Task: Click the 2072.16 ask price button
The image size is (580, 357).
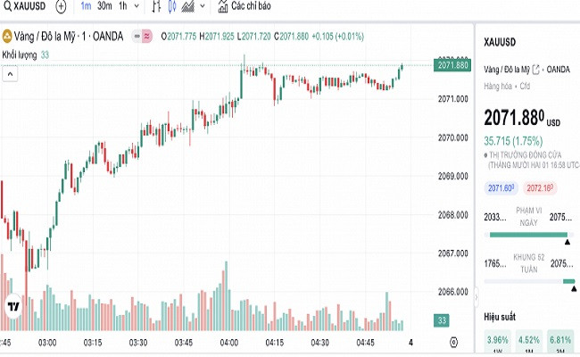Action: click(x=540, y=188)
